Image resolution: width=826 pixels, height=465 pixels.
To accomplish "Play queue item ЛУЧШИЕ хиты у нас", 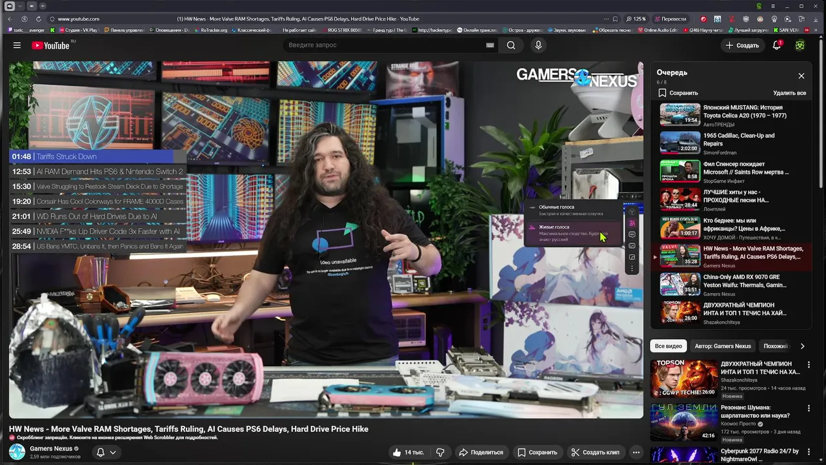I will tap(732, 200).
